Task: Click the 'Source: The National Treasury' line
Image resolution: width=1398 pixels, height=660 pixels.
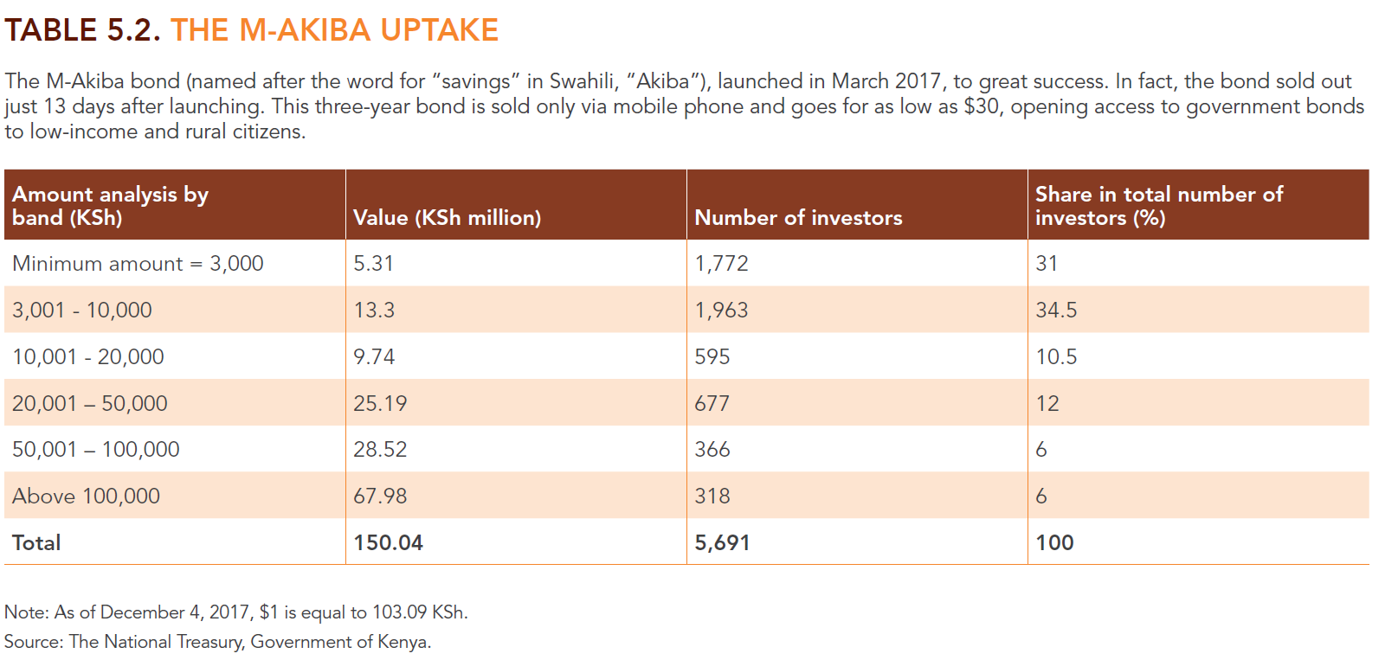Action: tap(217, 642)
